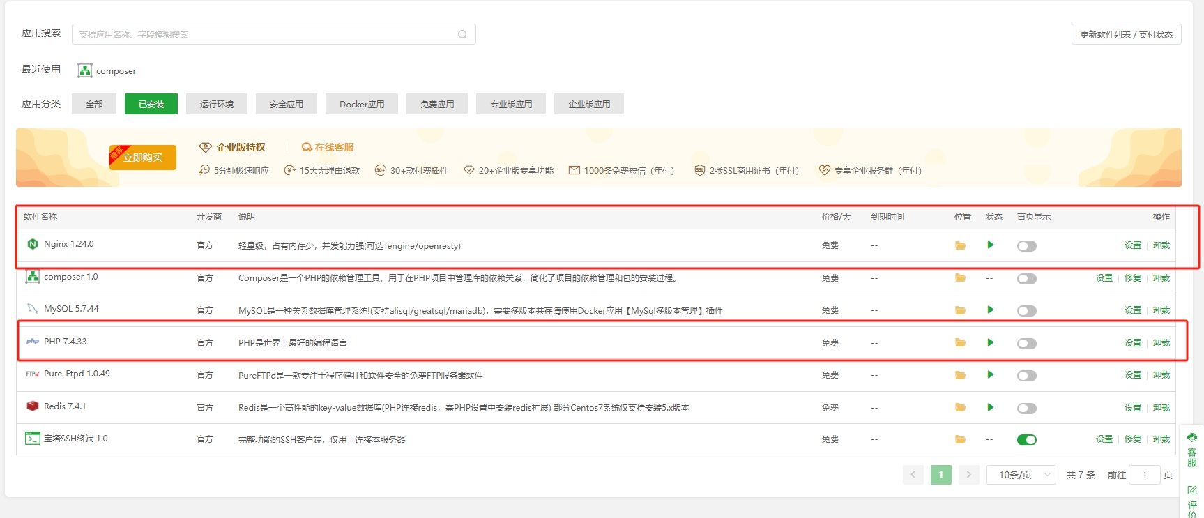This screenshot has height=518, width=1204.
Task: Open Nginx 1.24.0 folder location icon
Action: click(960, 245)
